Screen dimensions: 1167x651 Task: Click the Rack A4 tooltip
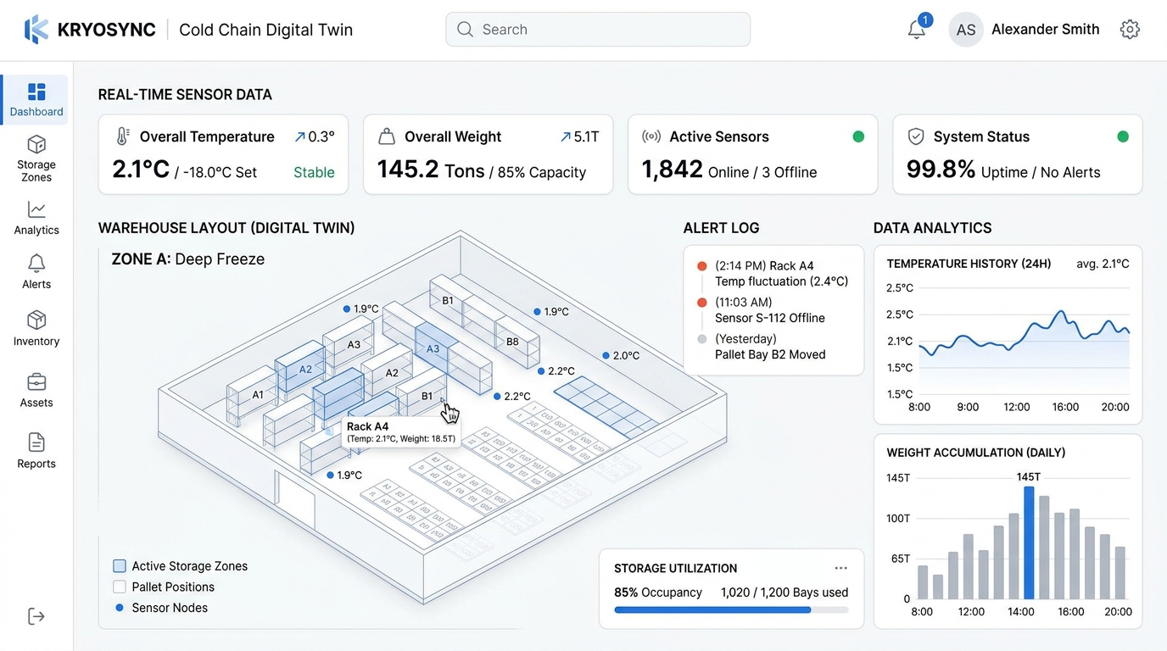pyautogui.click(x=400, y=432)
